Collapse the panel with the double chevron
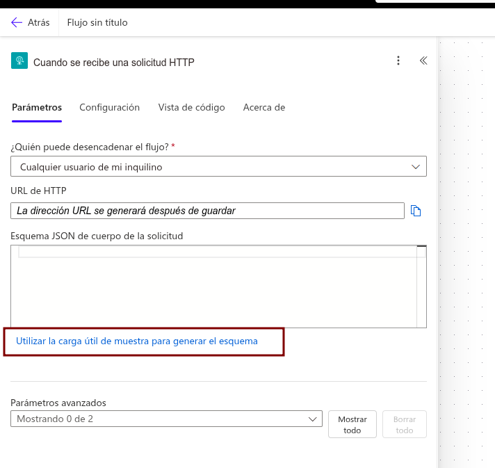 tap(423, 61)
